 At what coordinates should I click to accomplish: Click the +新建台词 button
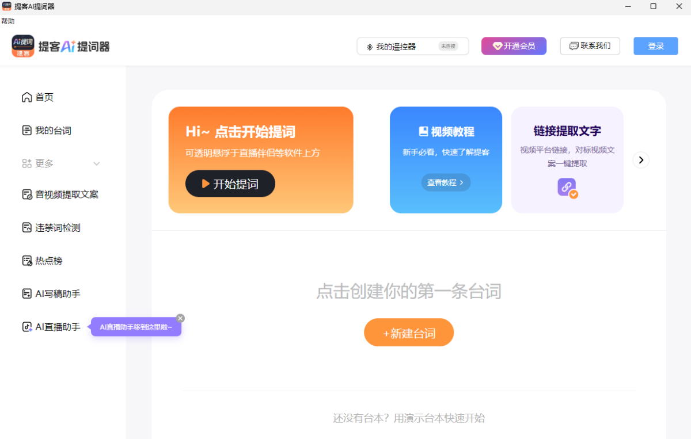pos(409,333)
